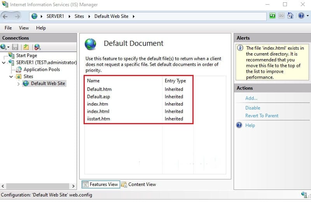Click the Start Page icon in tree
The height and width of the screenshot is (205, 311).
tap(11, 56)
